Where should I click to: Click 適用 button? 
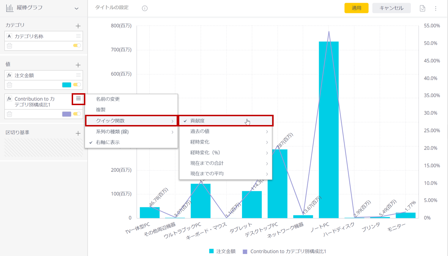(356, 8)
